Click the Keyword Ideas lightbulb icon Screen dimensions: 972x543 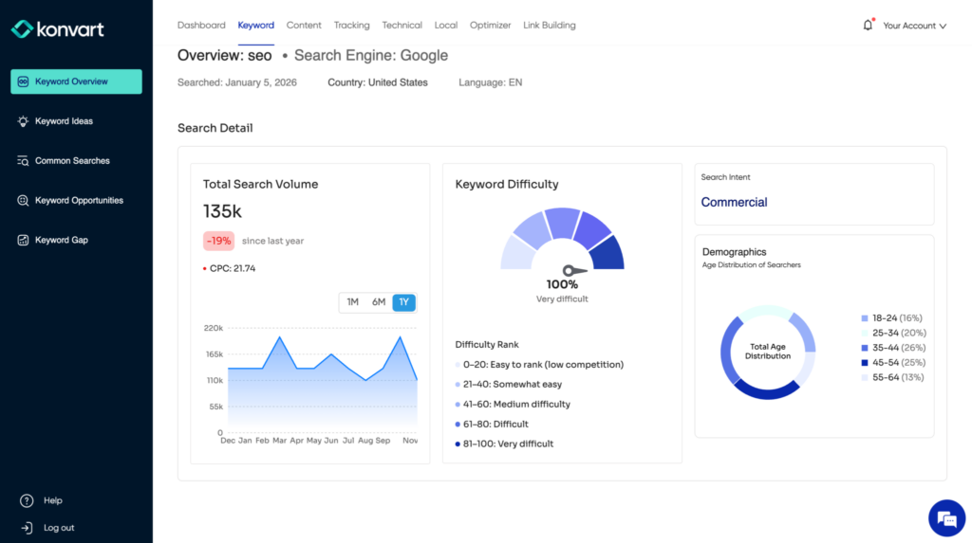[x=23, y=121]
